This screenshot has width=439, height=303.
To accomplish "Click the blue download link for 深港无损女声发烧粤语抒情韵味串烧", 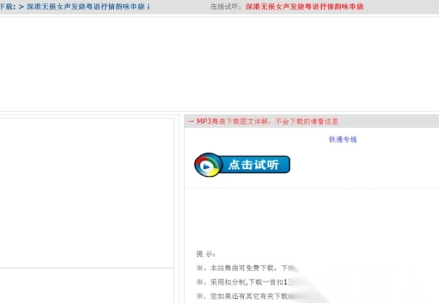I will pyautogui.click(x=85, y=7).
